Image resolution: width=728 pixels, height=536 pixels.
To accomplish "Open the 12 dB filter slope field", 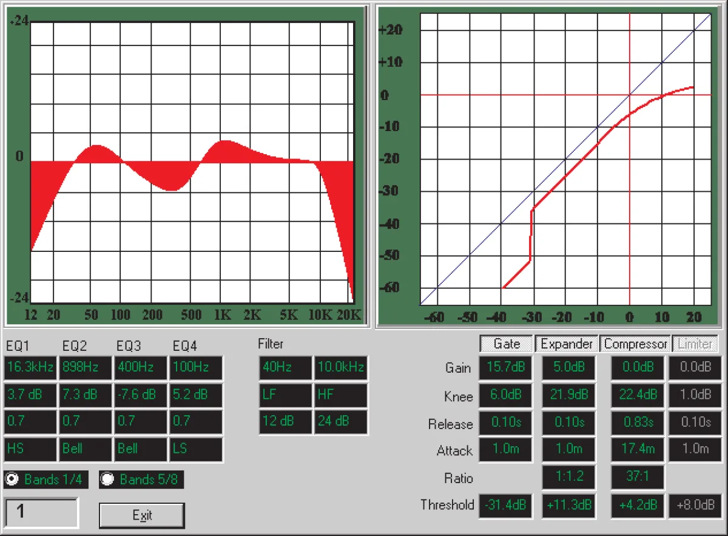I will pyautogui.click(x=285, y=421).
